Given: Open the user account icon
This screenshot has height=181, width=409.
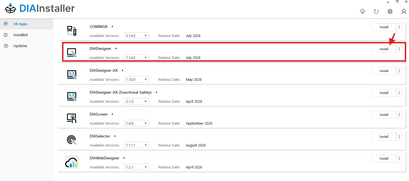Looking at the screenshot, I should click(x=404, y=12).
